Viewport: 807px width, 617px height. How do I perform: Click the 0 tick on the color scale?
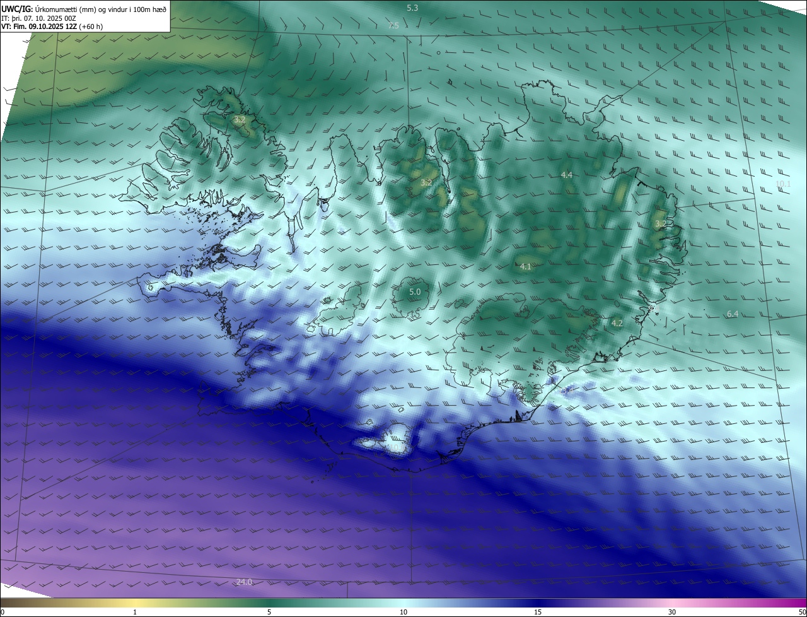[x=3, y=612]
